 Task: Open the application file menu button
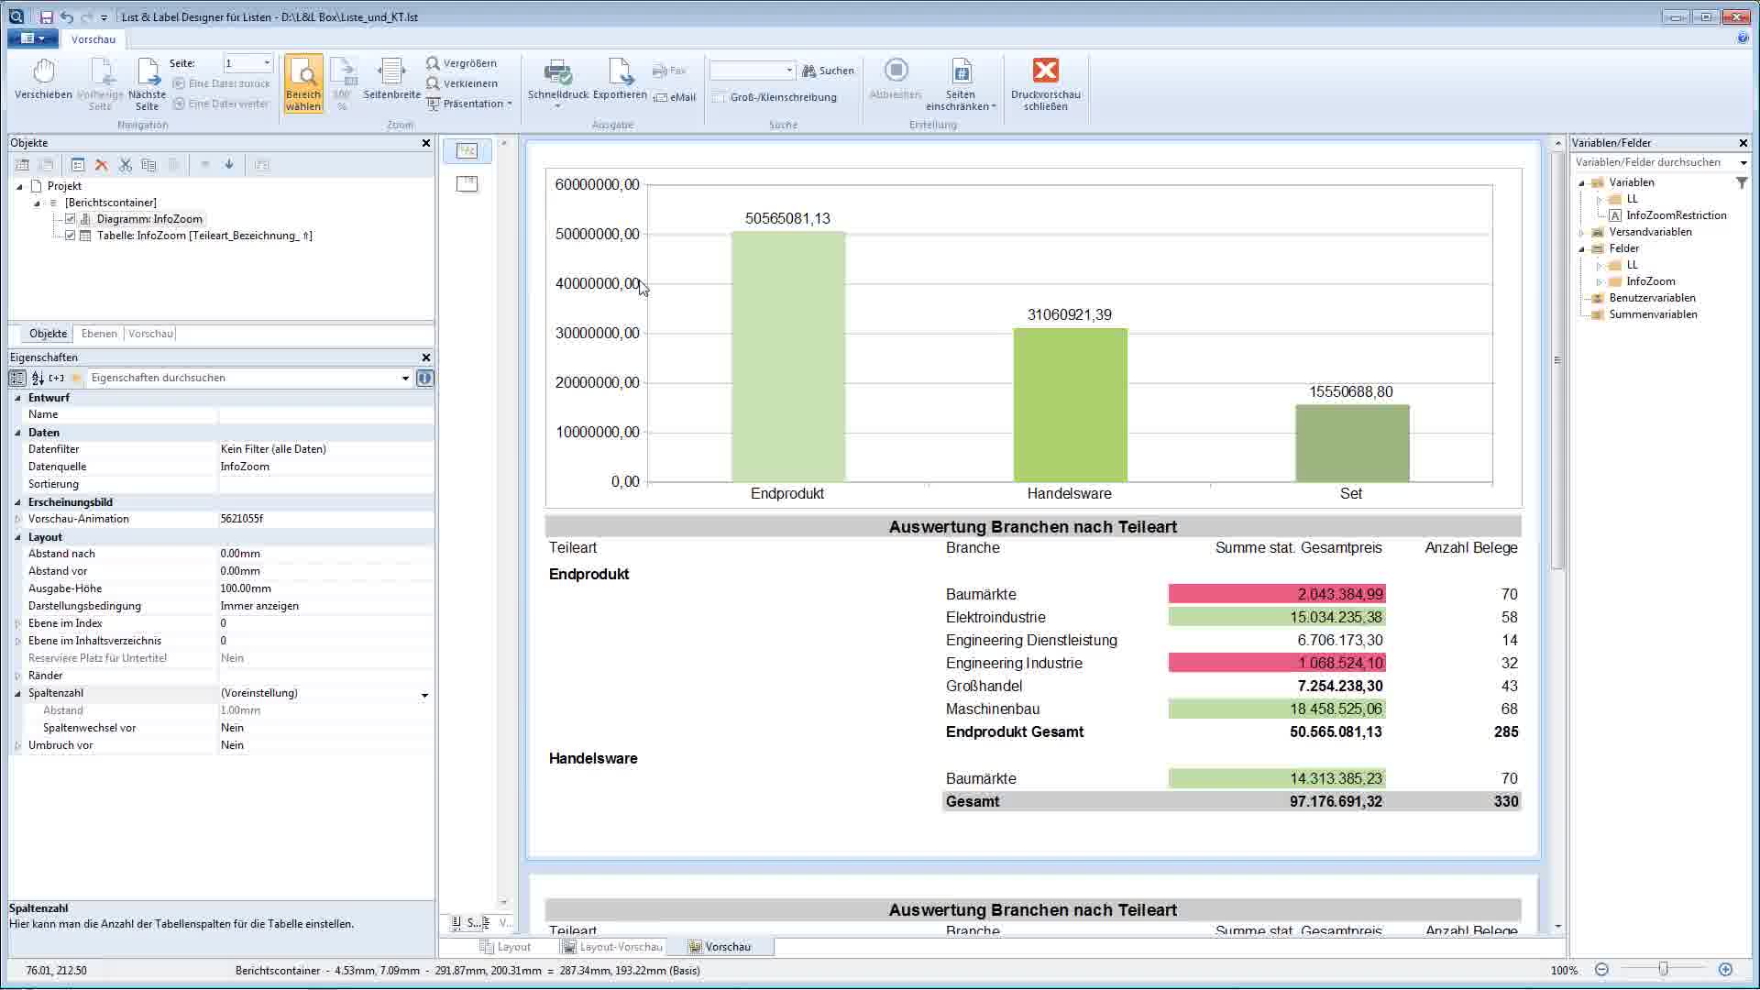point(32,38)
